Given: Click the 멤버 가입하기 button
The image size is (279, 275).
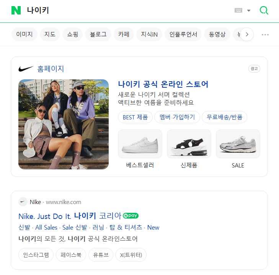Looking at the screenshot, I should click(177, 117).
